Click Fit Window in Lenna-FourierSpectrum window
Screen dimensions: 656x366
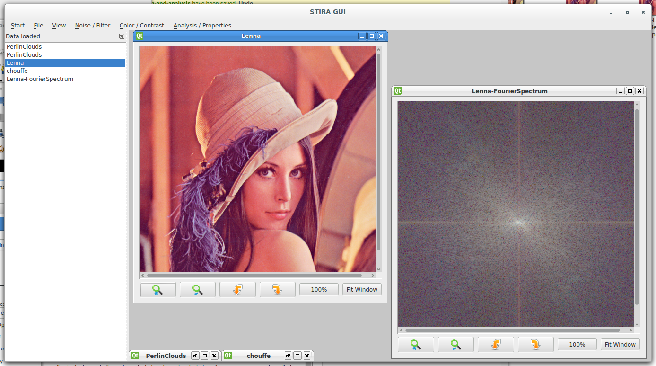point(620,344)
